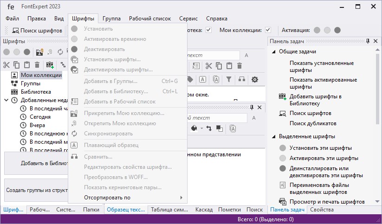Collapse the Добавленные недавно tree node
The image size is (382, 224).
pyautogui.click(x=6, y=100)
